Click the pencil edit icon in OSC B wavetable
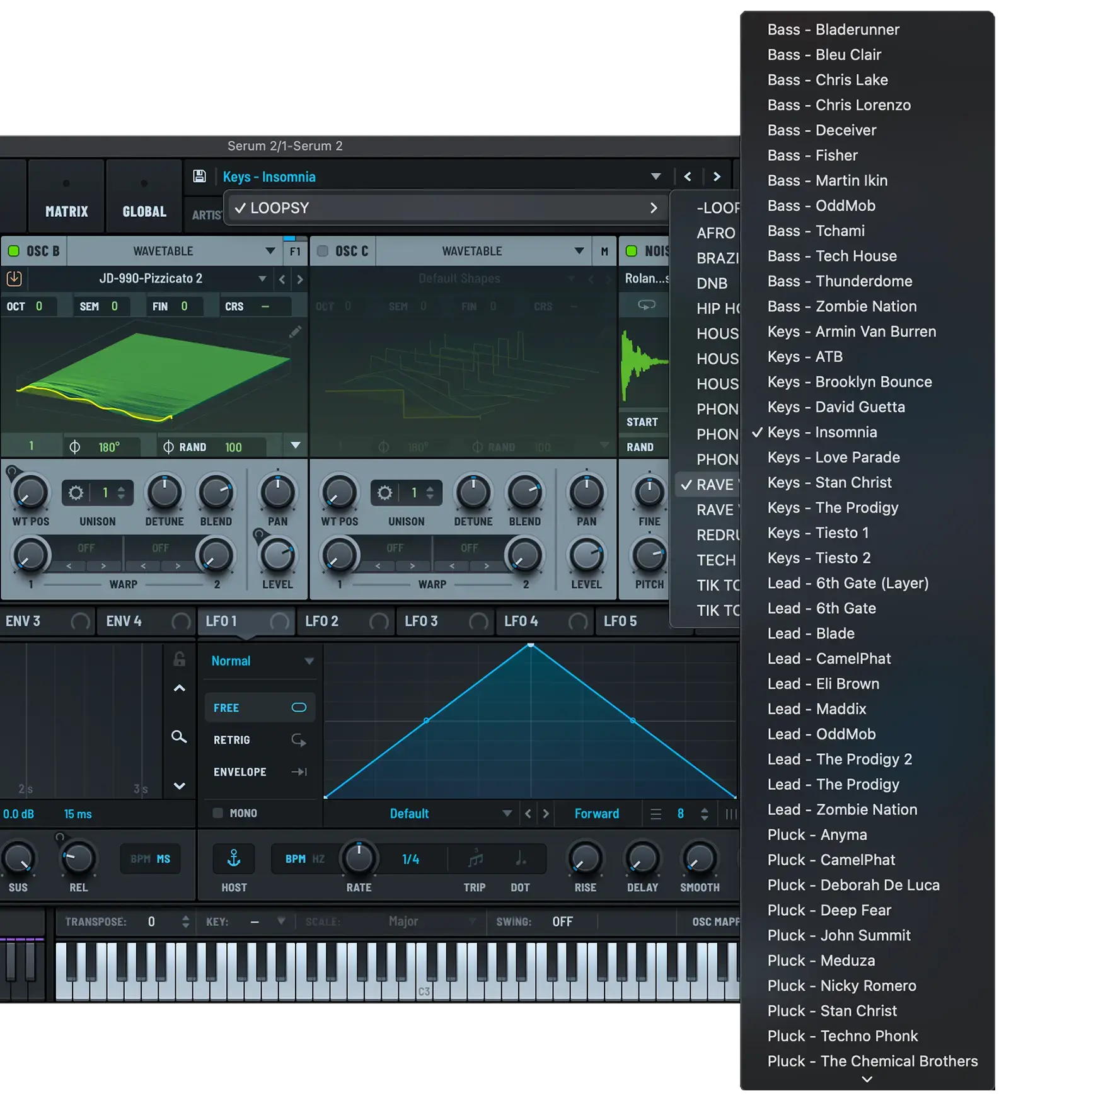 point(295,332)
